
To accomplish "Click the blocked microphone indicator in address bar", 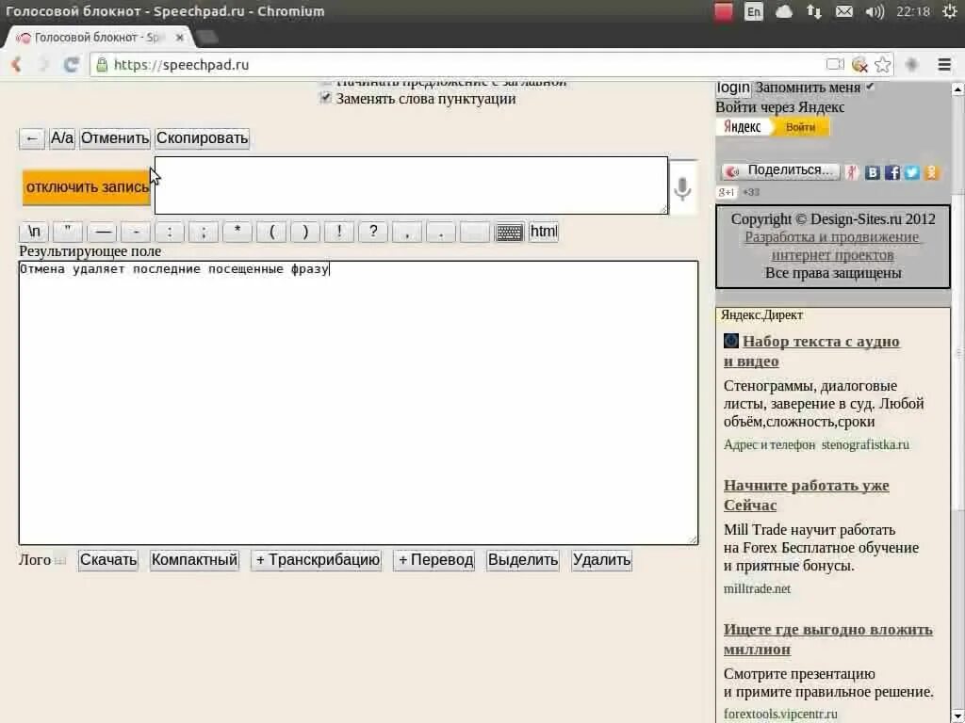I will tap(859, 65).
